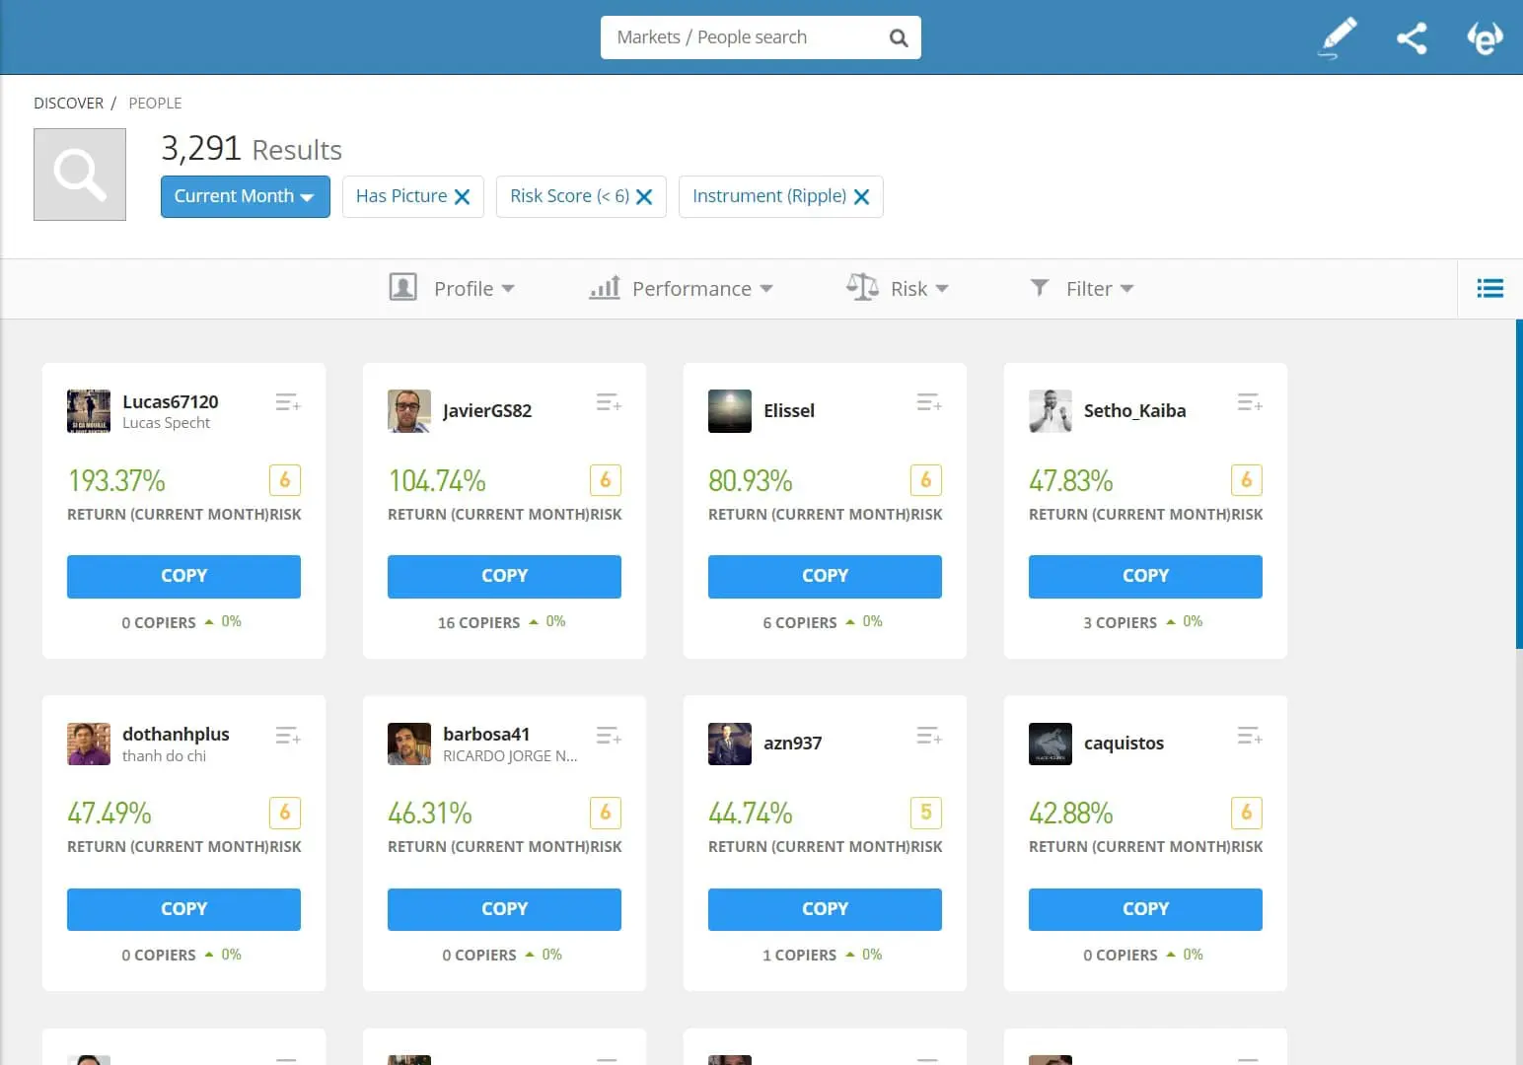Remove the Has Picture filter
Image resolution: width=1523 pixels, height=1065 pixels.
click(x=463, y=196)
